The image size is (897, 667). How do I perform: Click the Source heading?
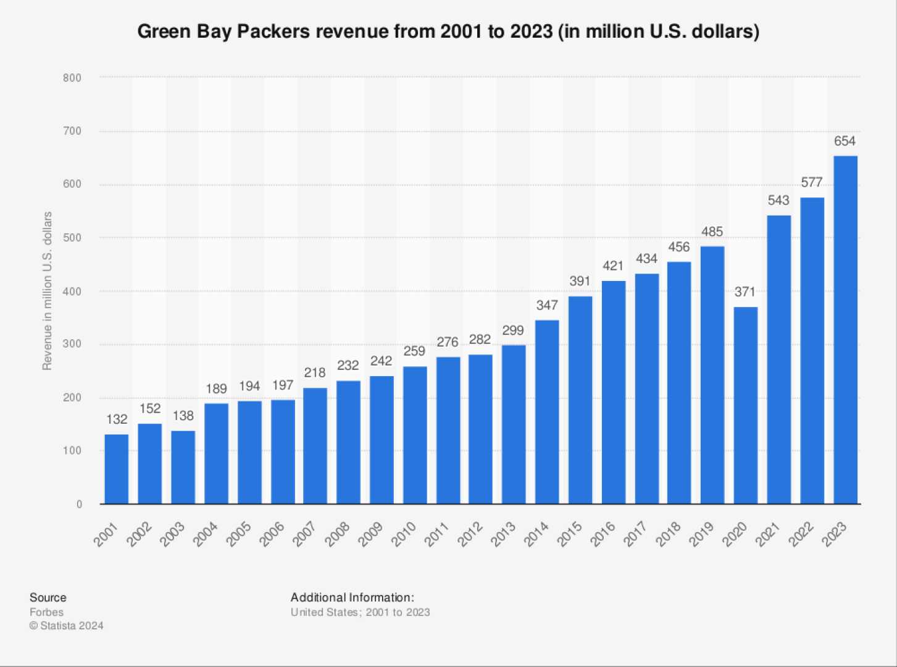48,597
